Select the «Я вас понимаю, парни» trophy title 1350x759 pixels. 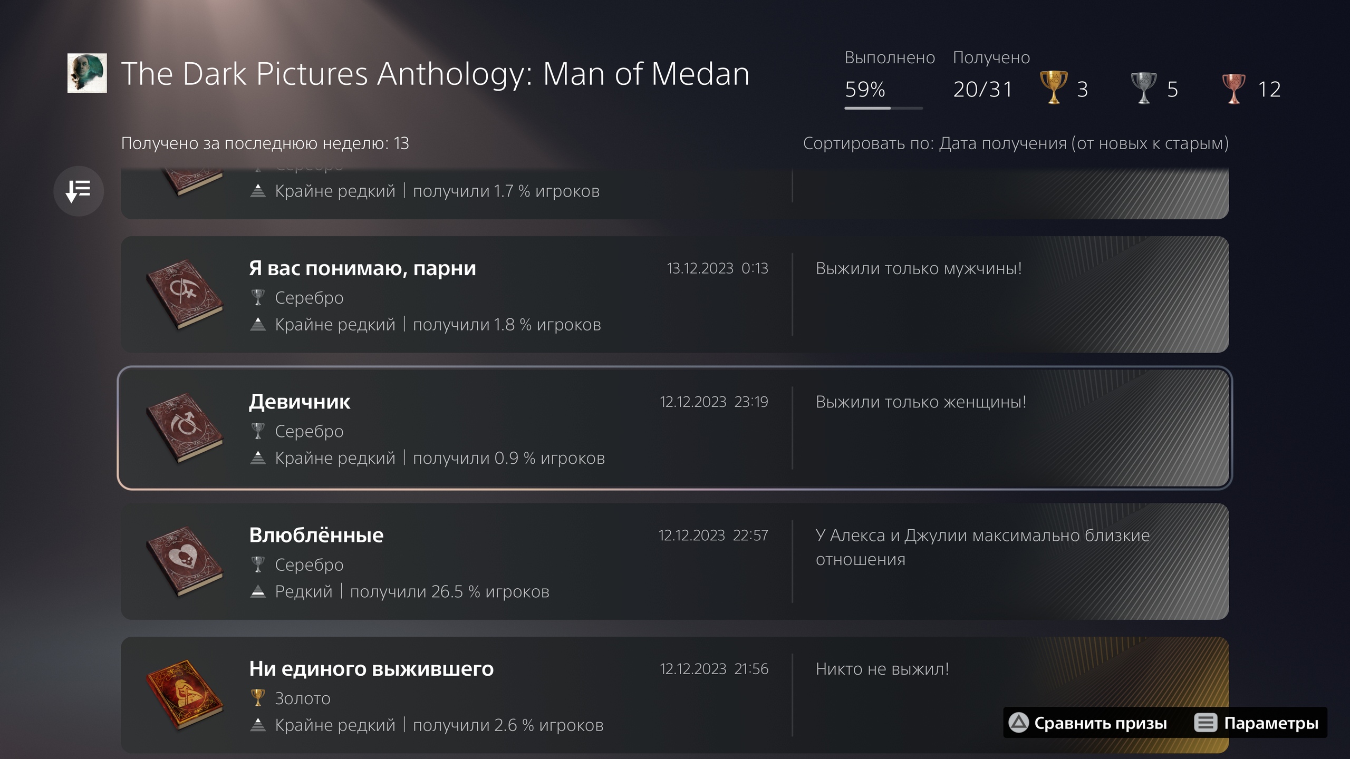362,269
